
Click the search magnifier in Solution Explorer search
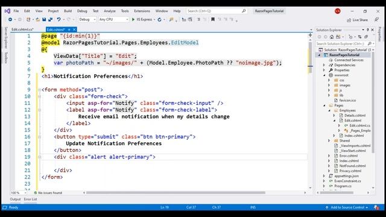pyautogui.click(x=370, y=43)
